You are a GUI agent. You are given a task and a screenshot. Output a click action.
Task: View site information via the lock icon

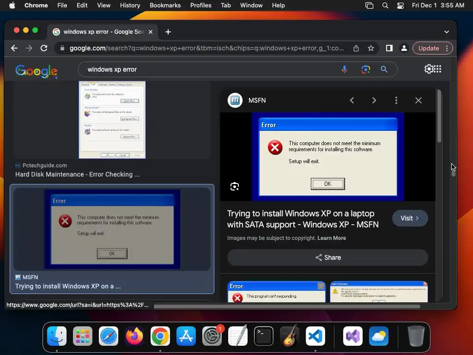[62, 48]
